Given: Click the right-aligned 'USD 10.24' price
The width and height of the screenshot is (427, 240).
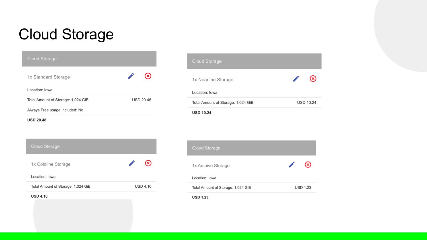Looking at the screenshot, I should (x=307, y=102).
